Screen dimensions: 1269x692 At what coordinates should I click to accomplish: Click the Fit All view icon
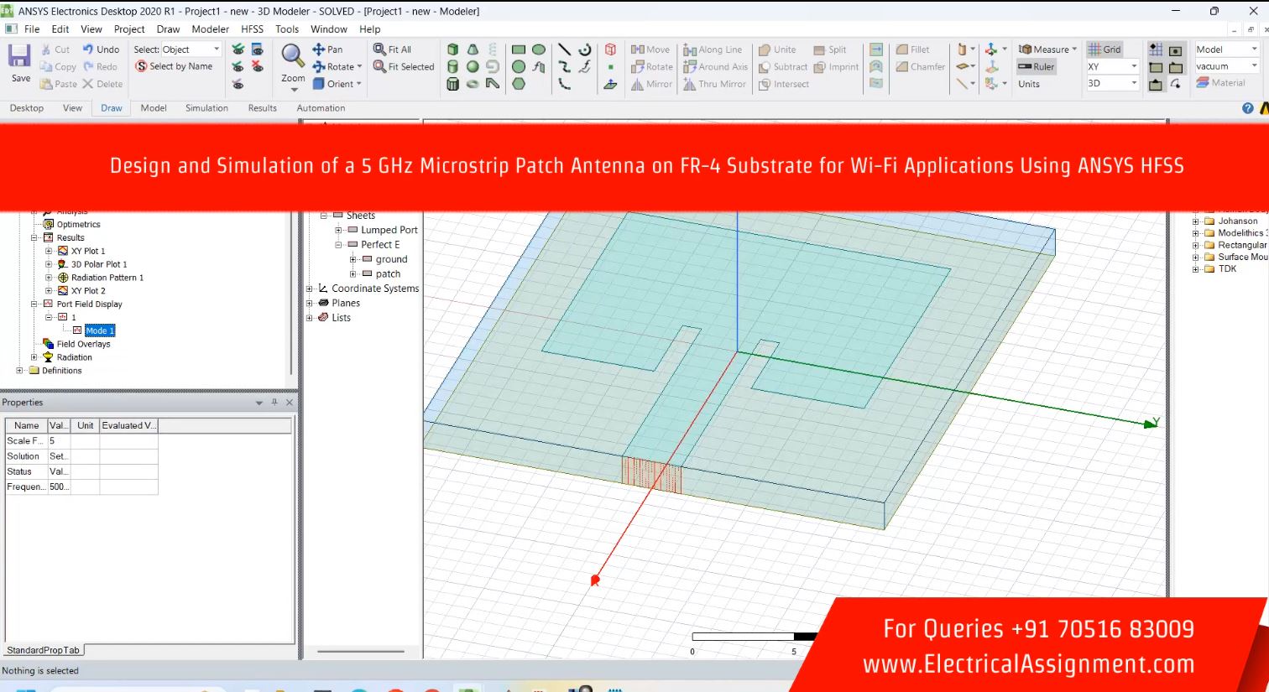(x=392, y=49)
